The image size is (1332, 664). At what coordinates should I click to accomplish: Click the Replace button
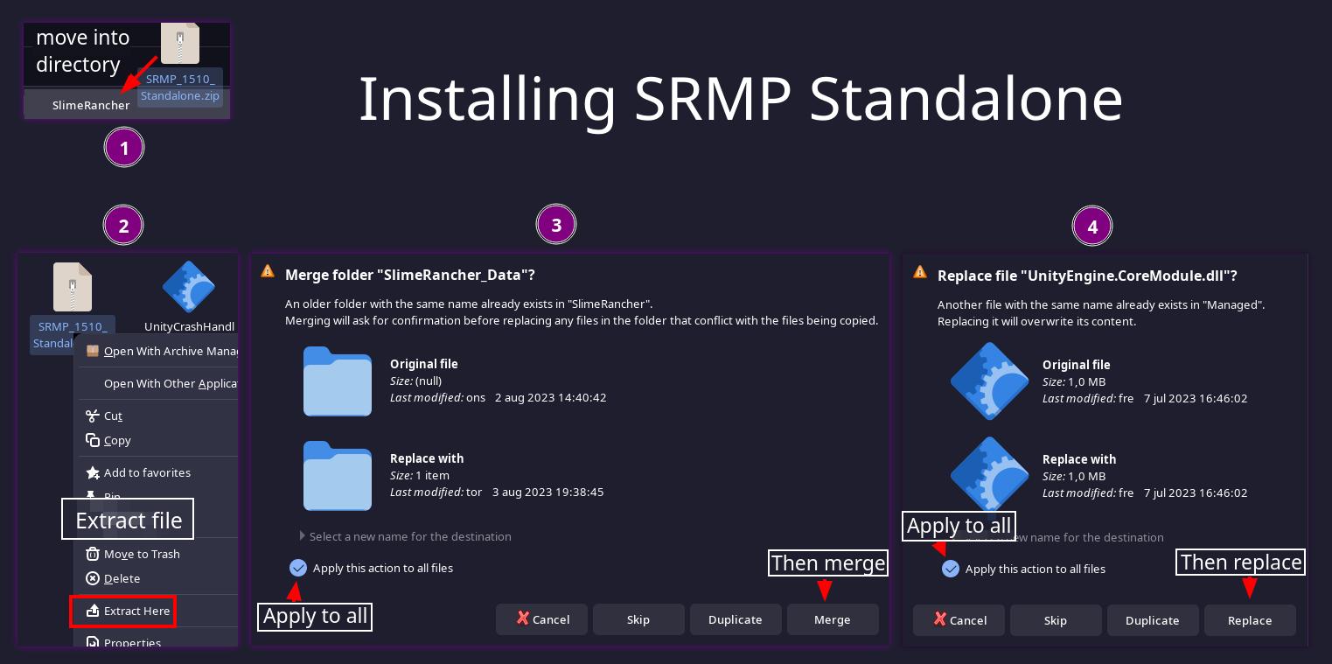tap(1250, 620)
